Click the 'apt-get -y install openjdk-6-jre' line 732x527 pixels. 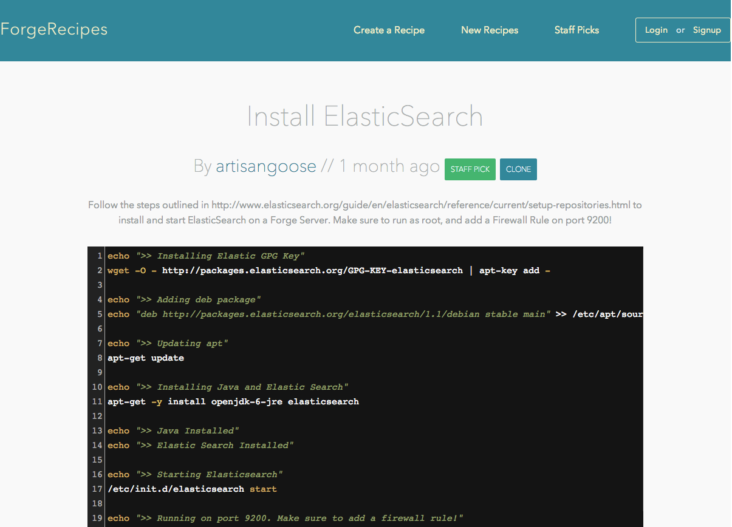233,401
